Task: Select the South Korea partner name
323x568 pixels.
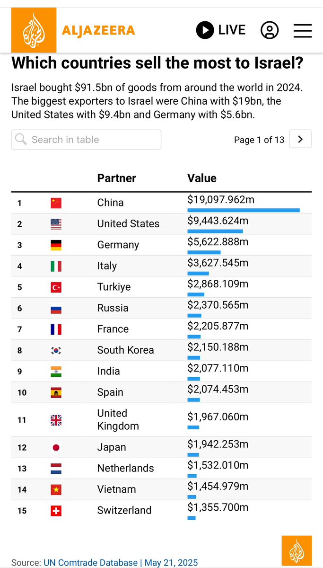Action: click(x=125, y=350)
